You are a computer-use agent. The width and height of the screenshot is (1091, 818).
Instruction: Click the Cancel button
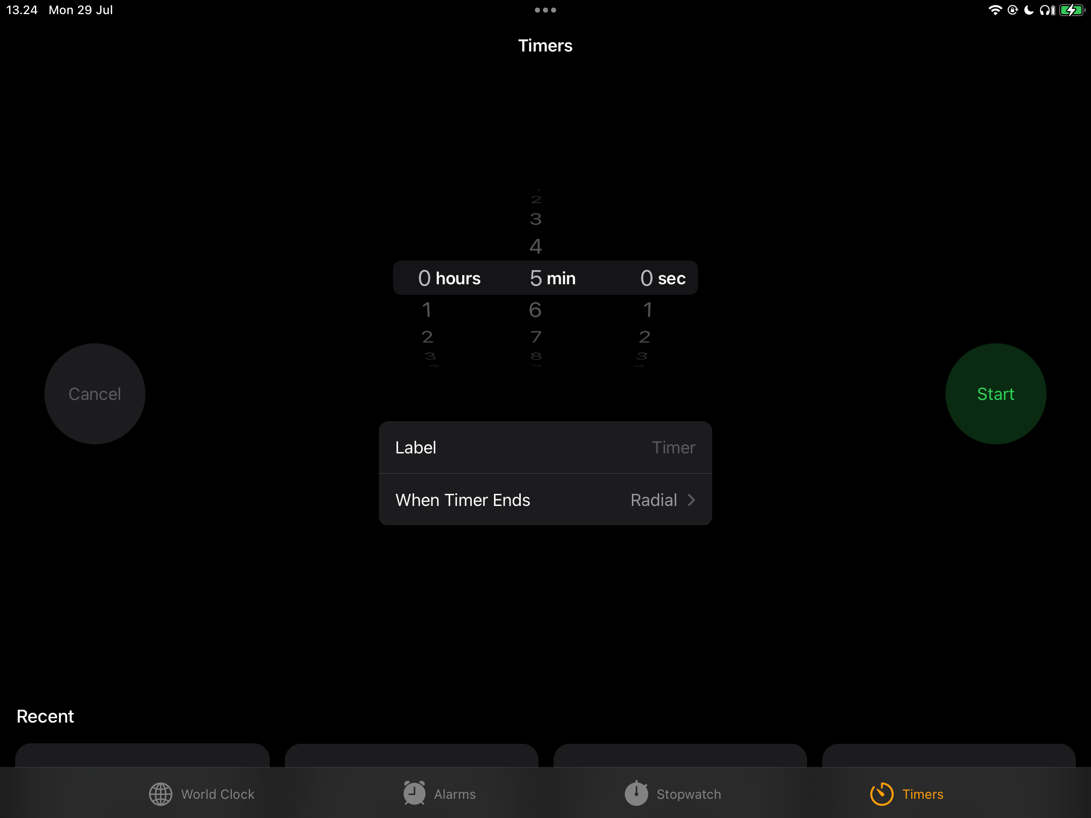tap(94, 393)
